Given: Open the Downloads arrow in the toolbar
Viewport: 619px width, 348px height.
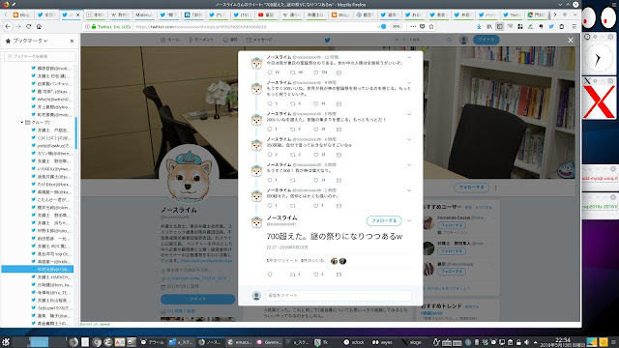Looking at the screenshot, I should pyautogui.click(x=479, y=26).
